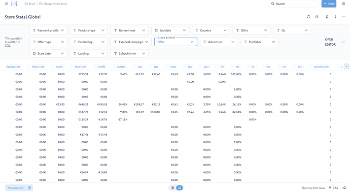Open visualization settings gear at bottom
This screenshot has height=192, width=350.
tap(30, 188)
